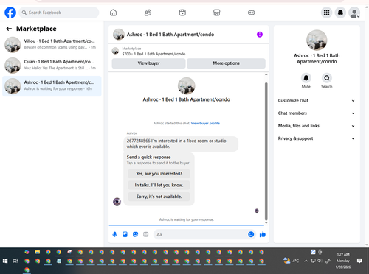Send quick reply "In talks. I'll let you know."
Viewport: 369px width, 274px height.
click(x=159, y=185)
